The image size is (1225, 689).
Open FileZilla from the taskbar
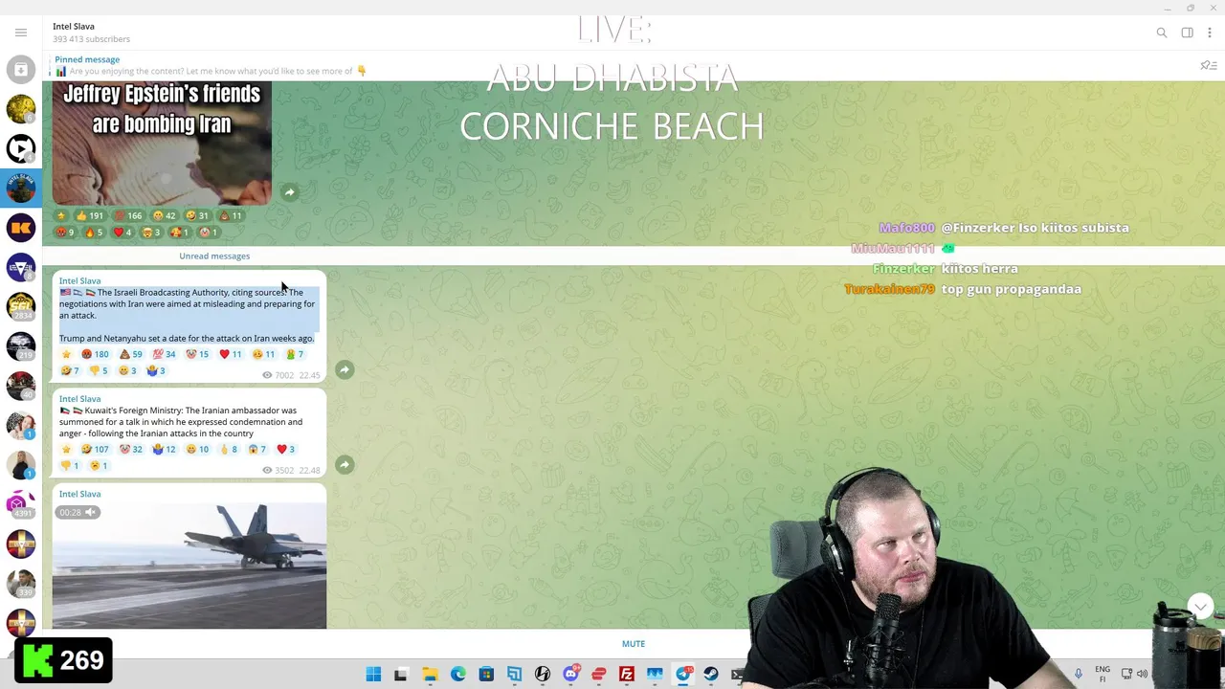pyautogui.click(x=627, y=674)
